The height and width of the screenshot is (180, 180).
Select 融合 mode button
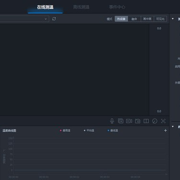click(134, 19)
